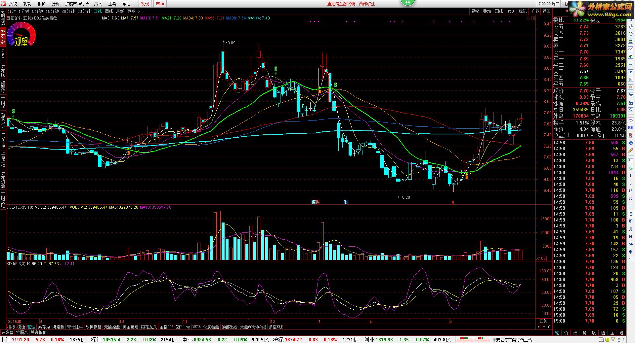The width and height of the screenshot is (635, 343).
Task: Click the circle-in-square icon in right toolbar
Action: [x=631, y=110]
